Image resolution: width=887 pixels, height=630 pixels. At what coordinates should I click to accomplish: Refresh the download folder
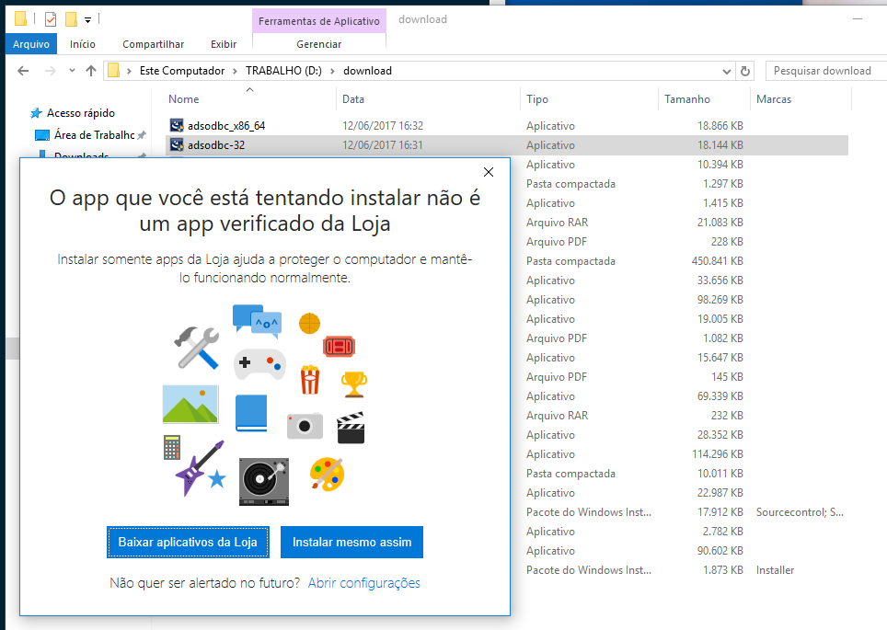745,71
